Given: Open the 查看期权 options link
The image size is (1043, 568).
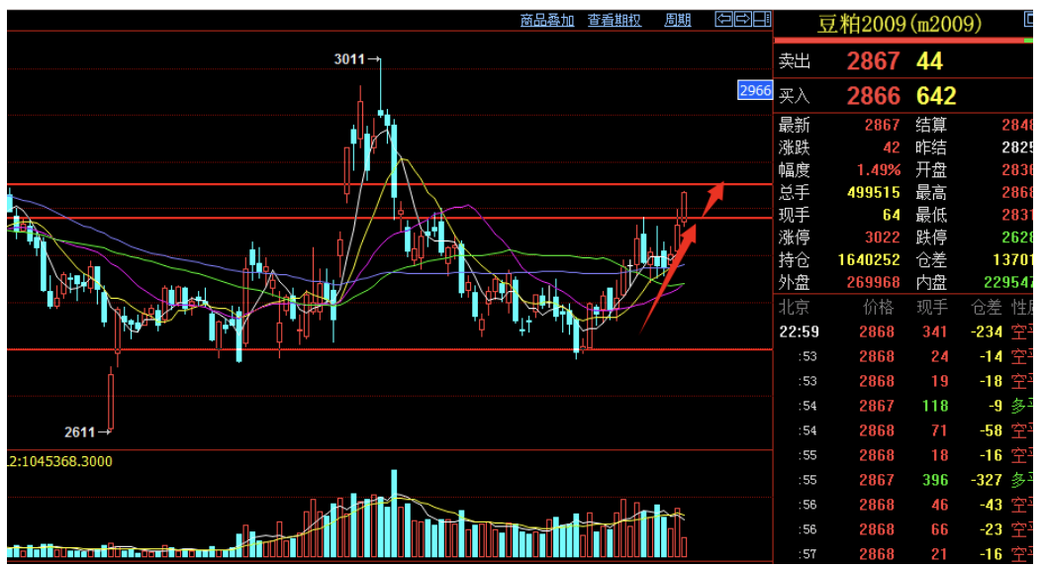Looking at the screenshot, I should tap(614, 20).
